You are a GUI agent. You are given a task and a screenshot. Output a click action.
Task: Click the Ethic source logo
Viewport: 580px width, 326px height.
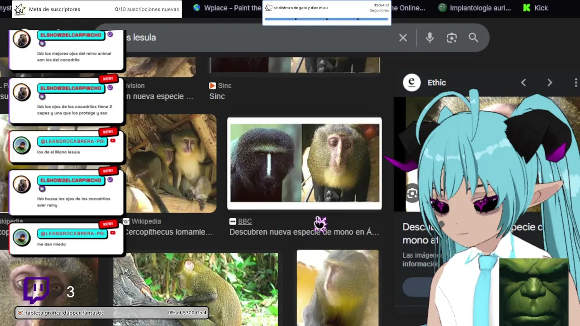click(x=412, y=82)
